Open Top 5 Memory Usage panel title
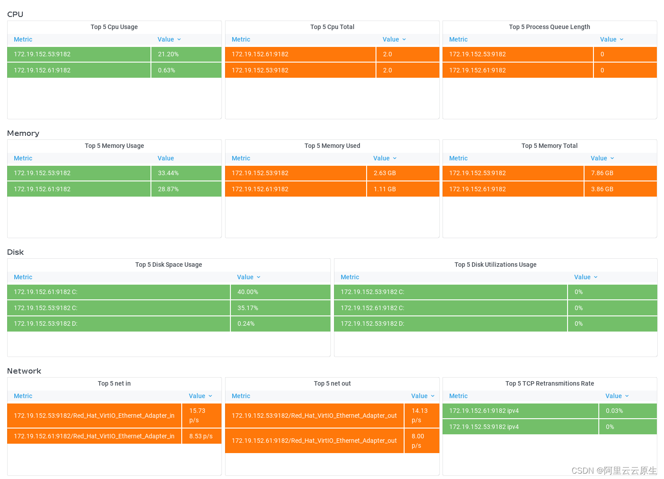This screenshot has width=664, height=479. [x=114, y=146]
